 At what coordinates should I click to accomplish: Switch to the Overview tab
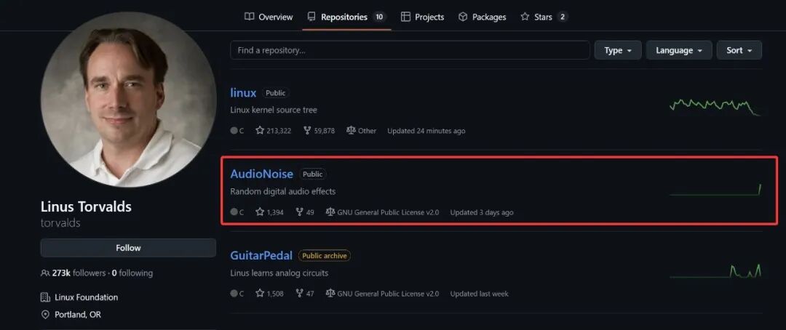click(x=269, y=17)
